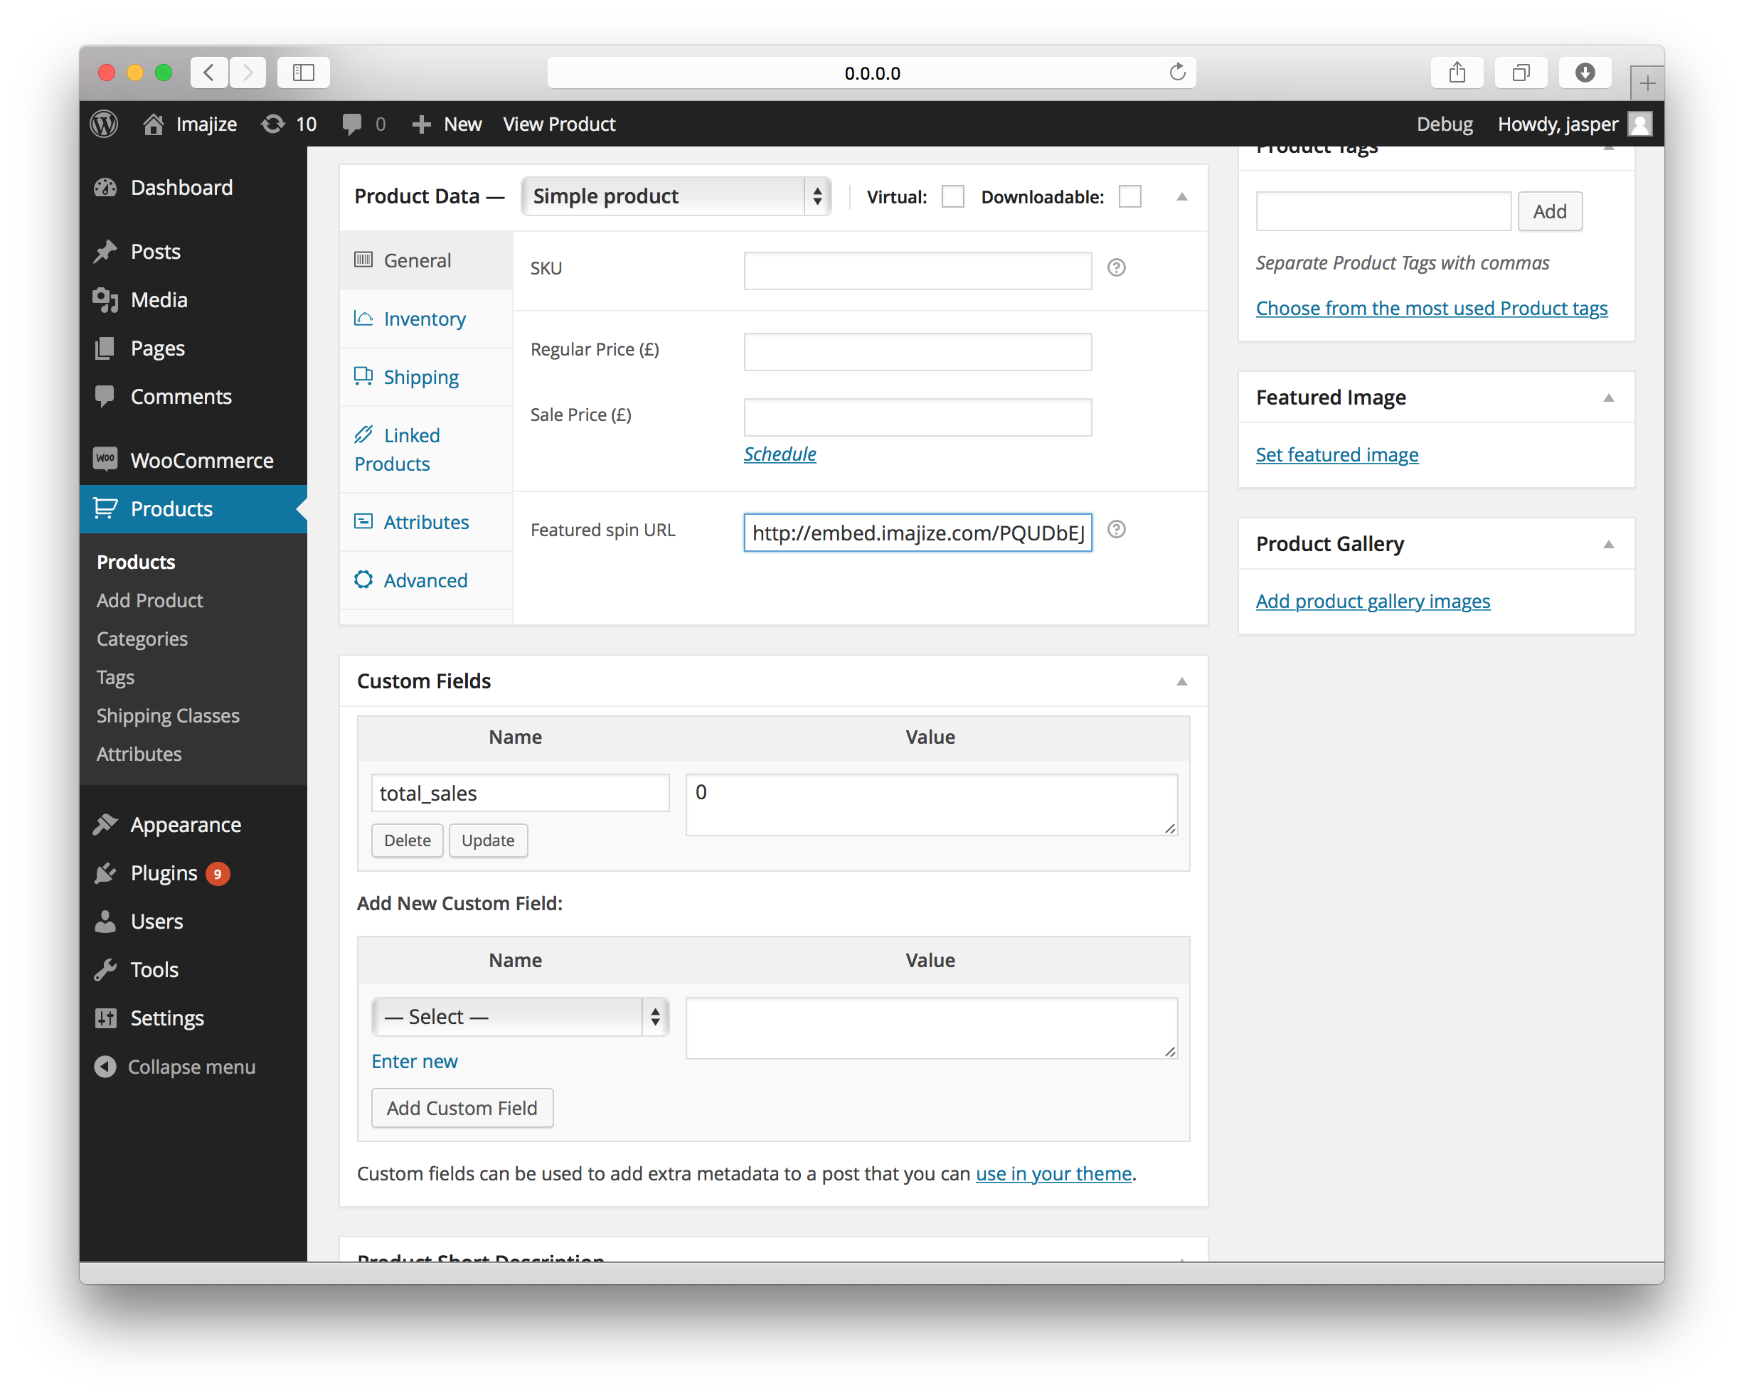This screenshot has height=1398, width=1744.
Task: Open the updates icon showing 10
Action: point(273,124)
